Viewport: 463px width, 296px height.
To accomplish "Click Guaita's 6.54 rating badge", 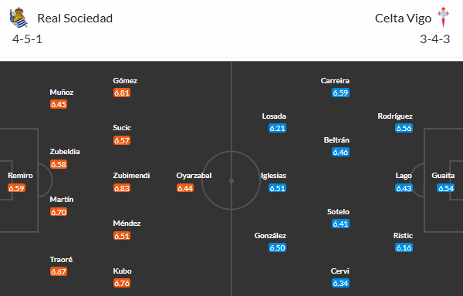I will coord(445,188).
